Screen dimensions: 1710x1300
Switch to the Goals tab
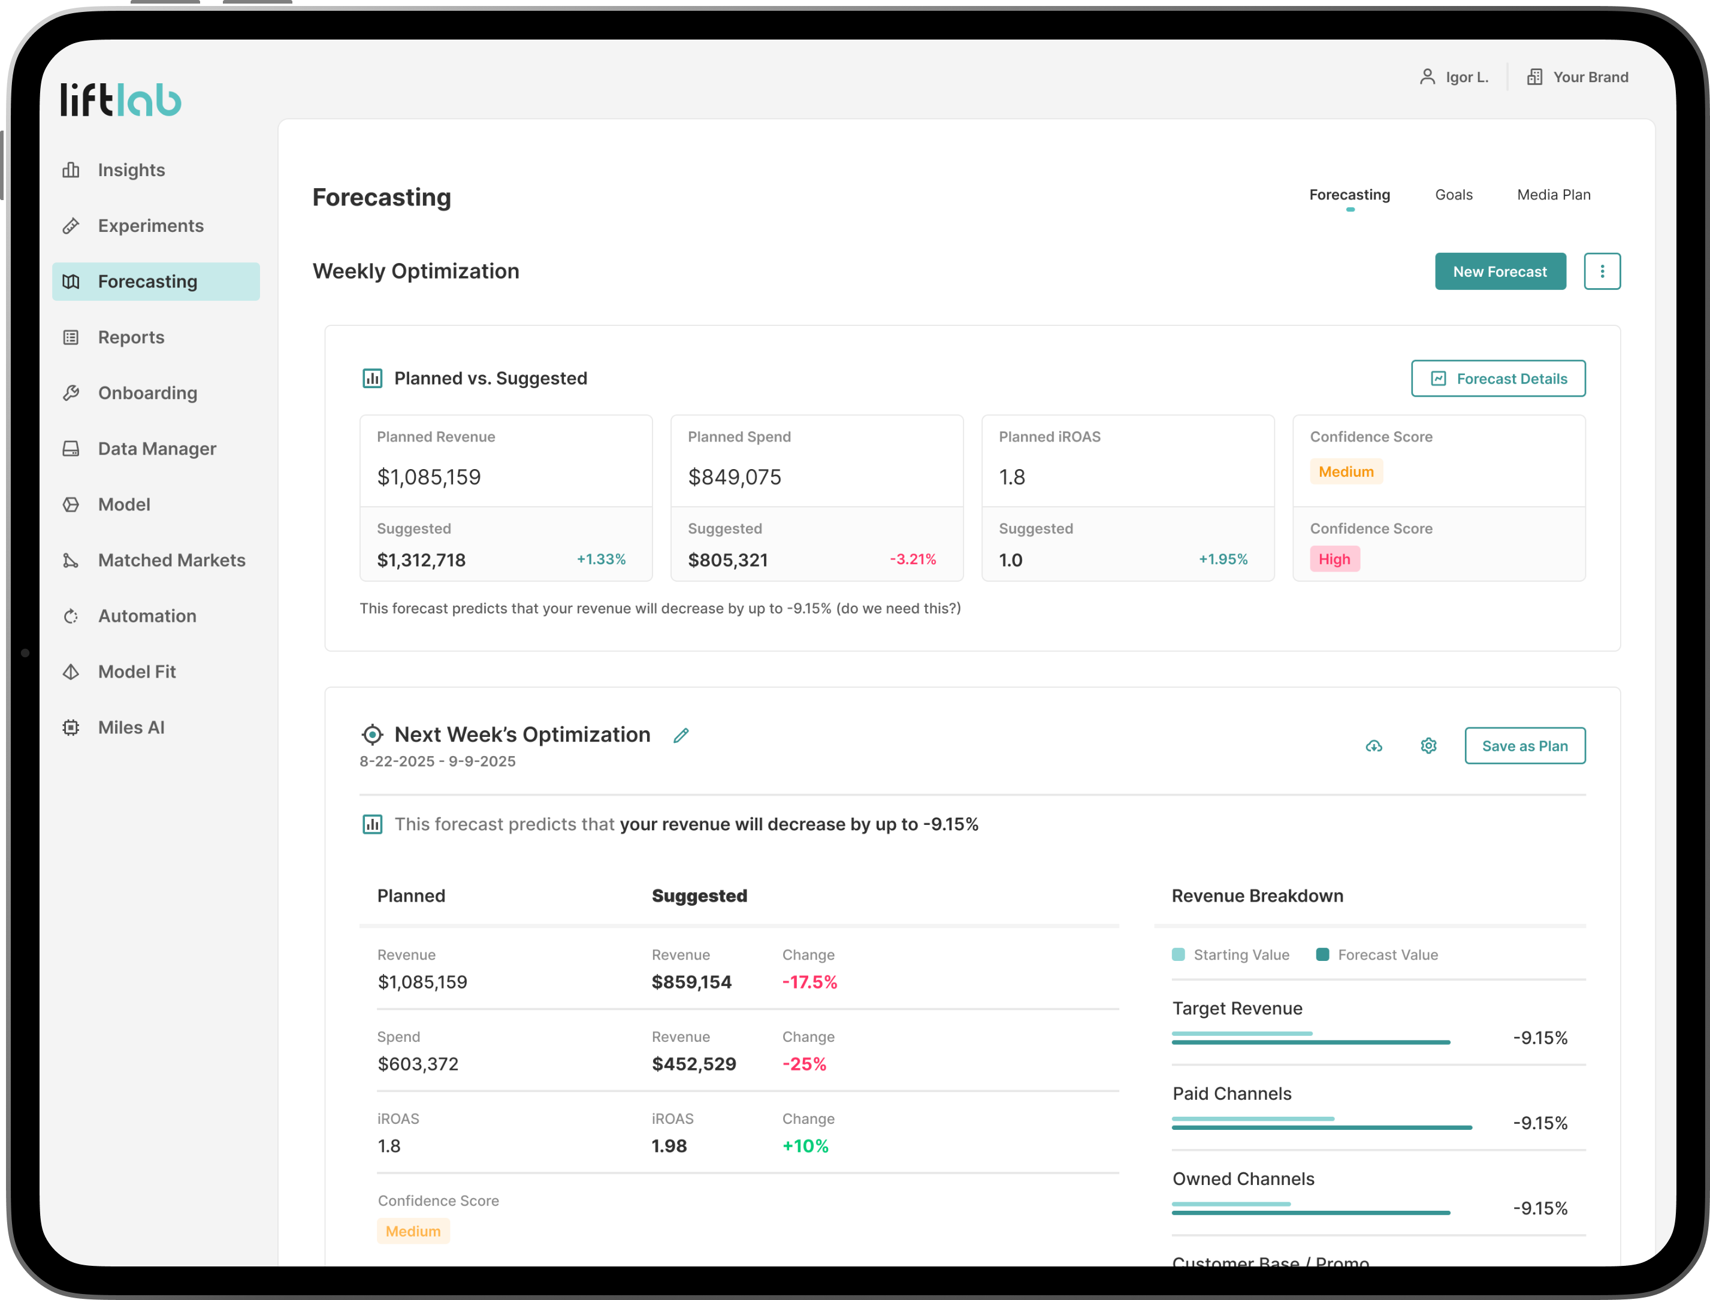[x=1453, y=195]
